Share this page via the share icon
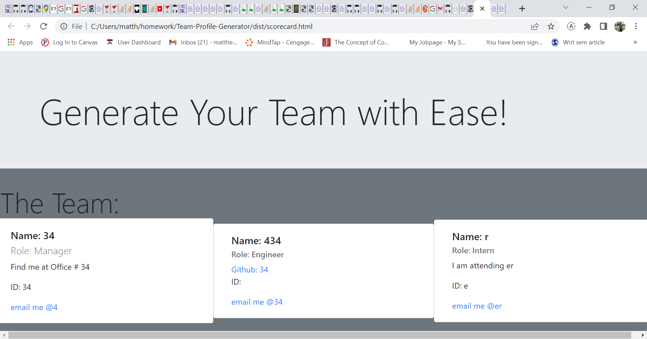 [535, 26]
